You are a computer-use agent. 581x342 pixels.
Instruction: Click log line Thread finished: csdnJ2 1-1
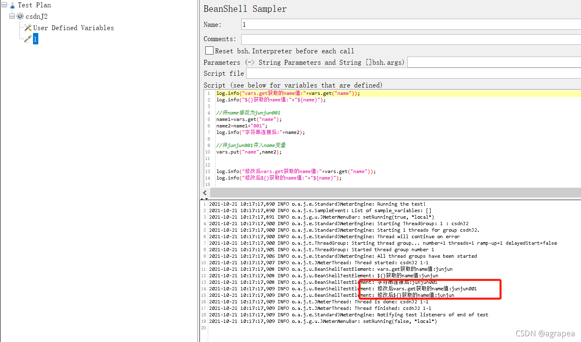[320, 308]
